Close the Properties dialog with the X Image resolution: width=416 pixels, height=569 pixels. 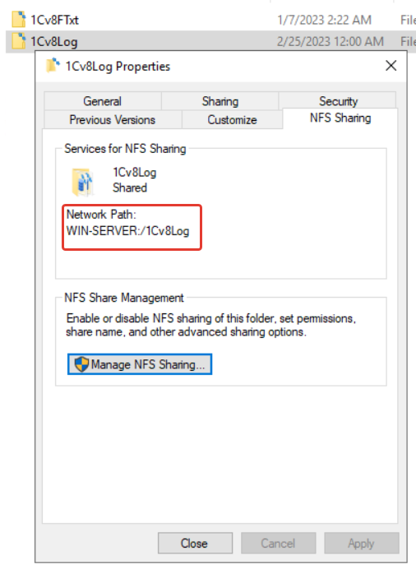coord(391,66)
